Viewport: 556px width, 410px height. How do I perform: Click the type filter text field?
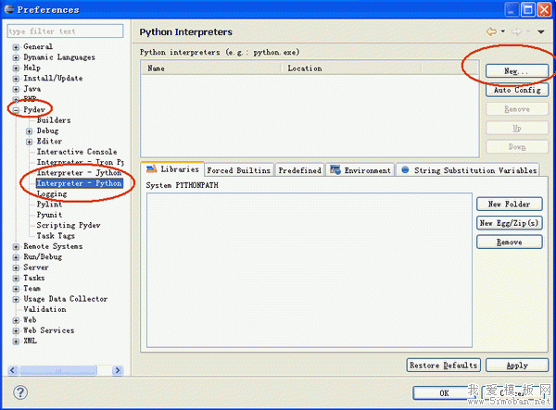(x=65, y=31)
